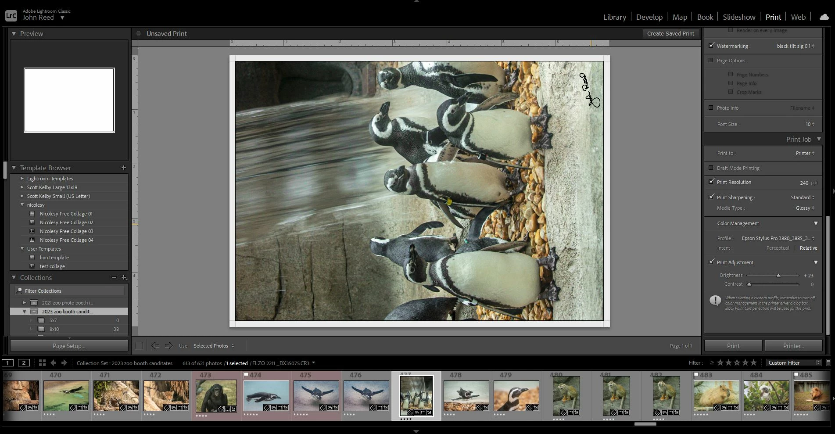Toggle the Watermarking checkbox
The width and height of the screenshot is (835, 434).
click(x=711, y=45)
